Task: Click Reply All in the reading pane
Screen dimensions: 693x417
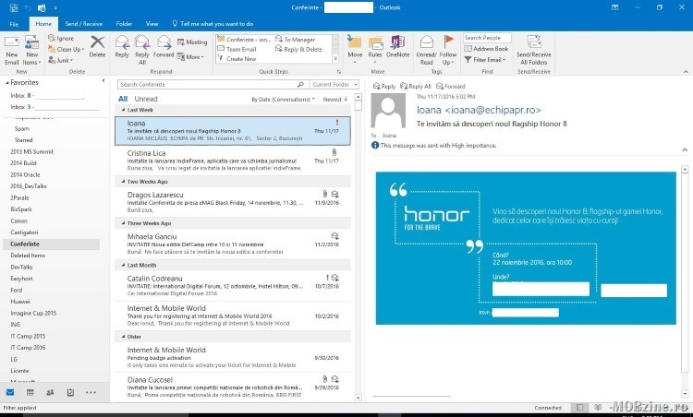Action: (416, 87)
